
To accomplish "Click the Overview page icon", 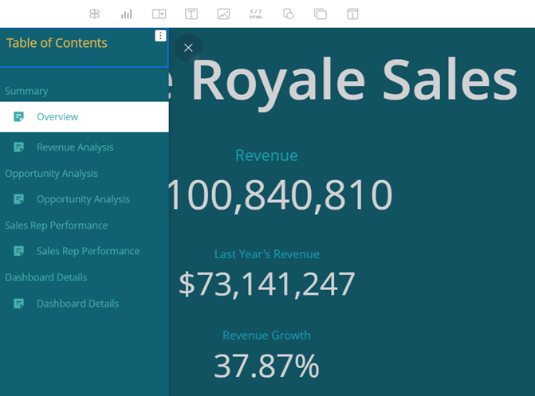I will (18, 116).
